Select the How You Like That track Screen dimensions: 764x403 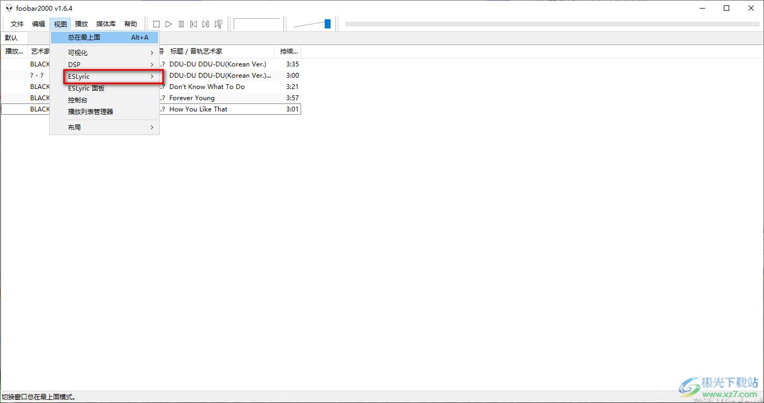[x=198, y=109]
